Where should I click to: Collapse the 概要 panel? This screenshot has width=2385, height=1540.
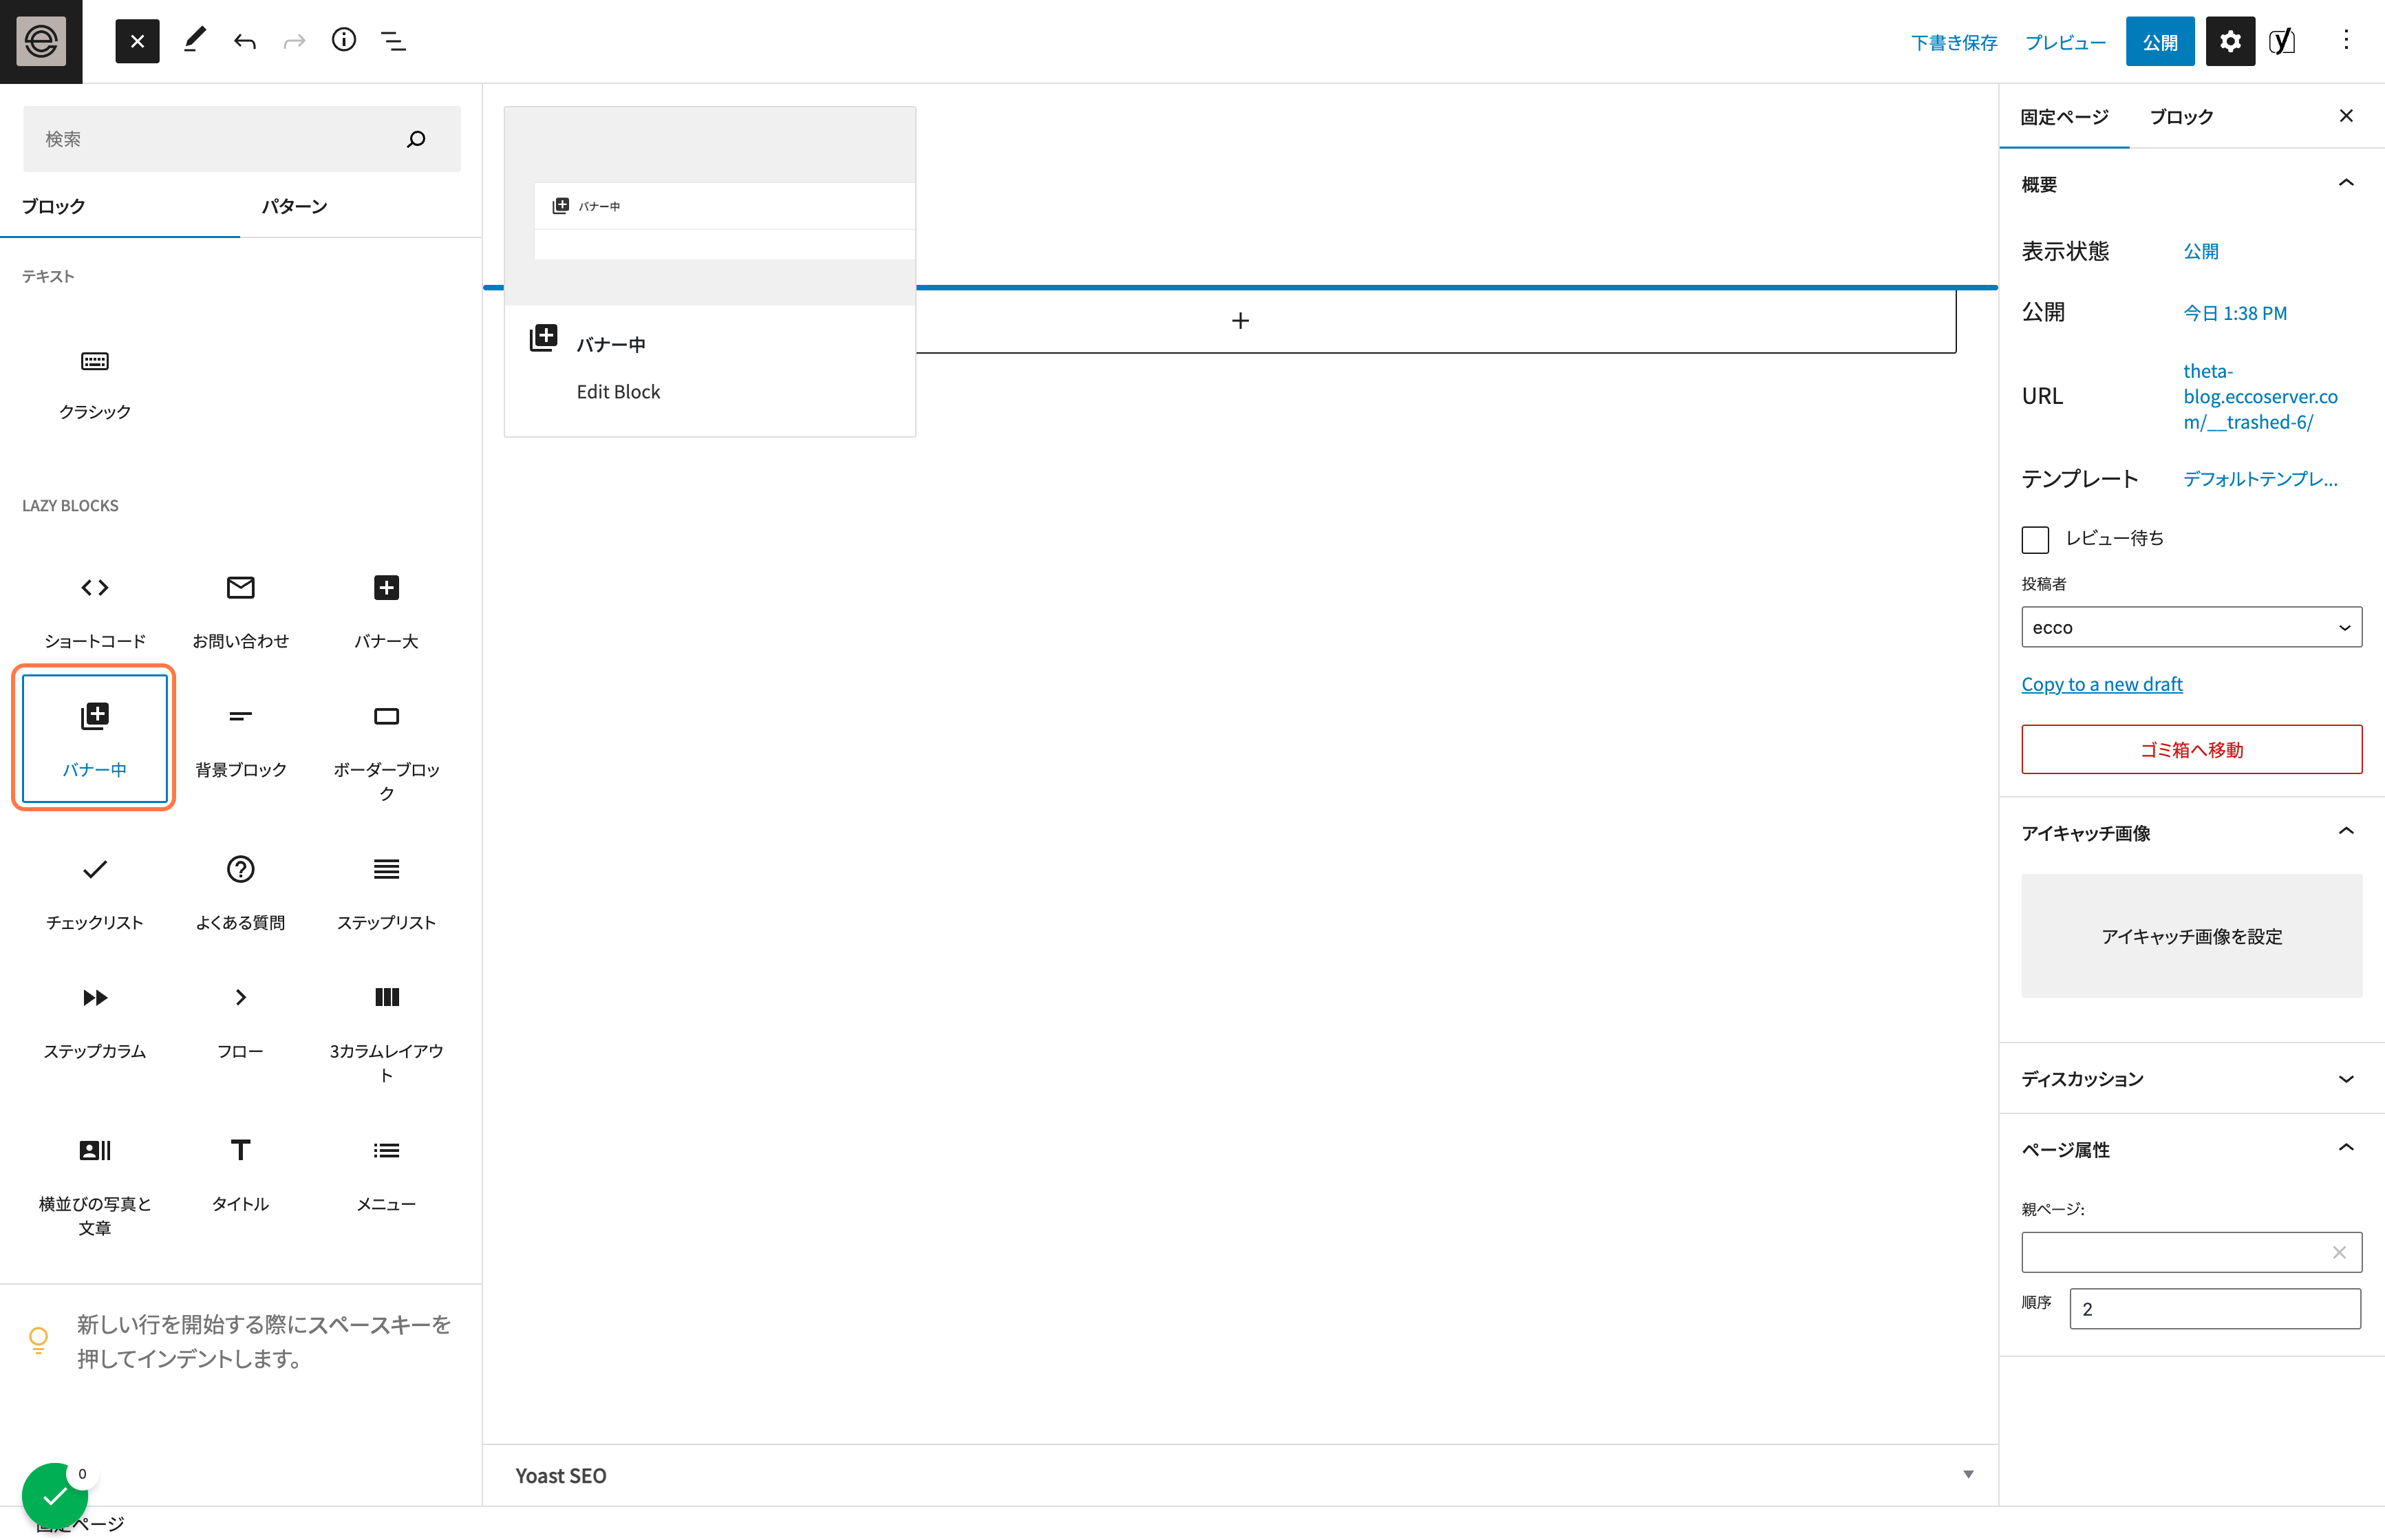click(2191, 184)
